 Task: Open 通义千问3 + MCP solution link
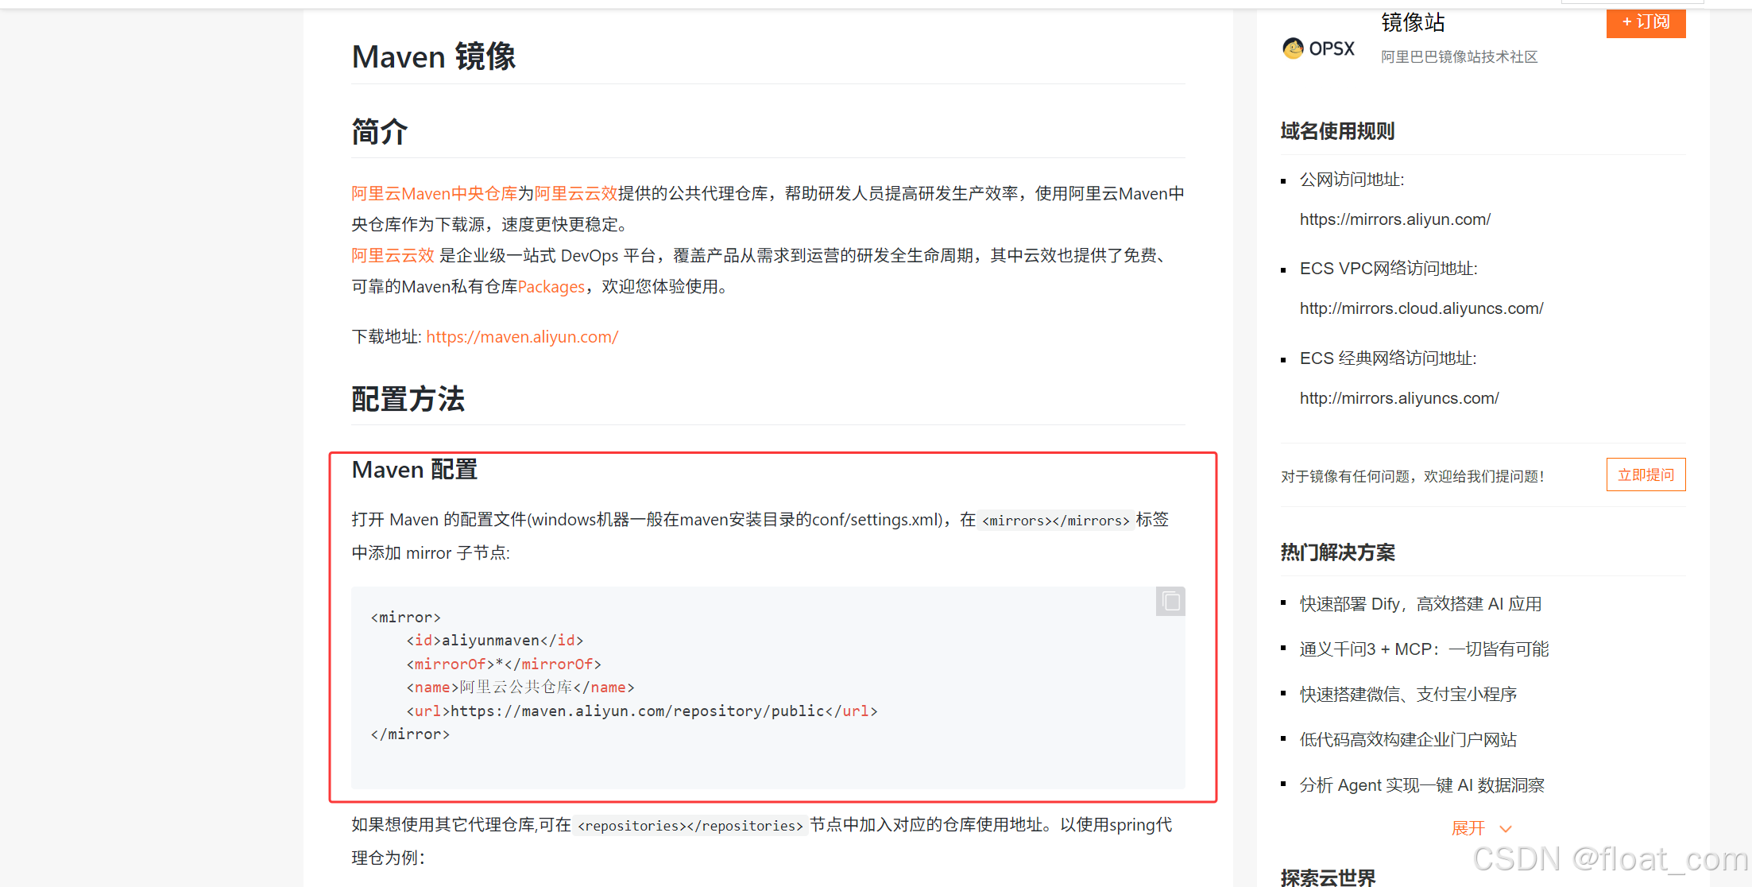click(1423, 649)
